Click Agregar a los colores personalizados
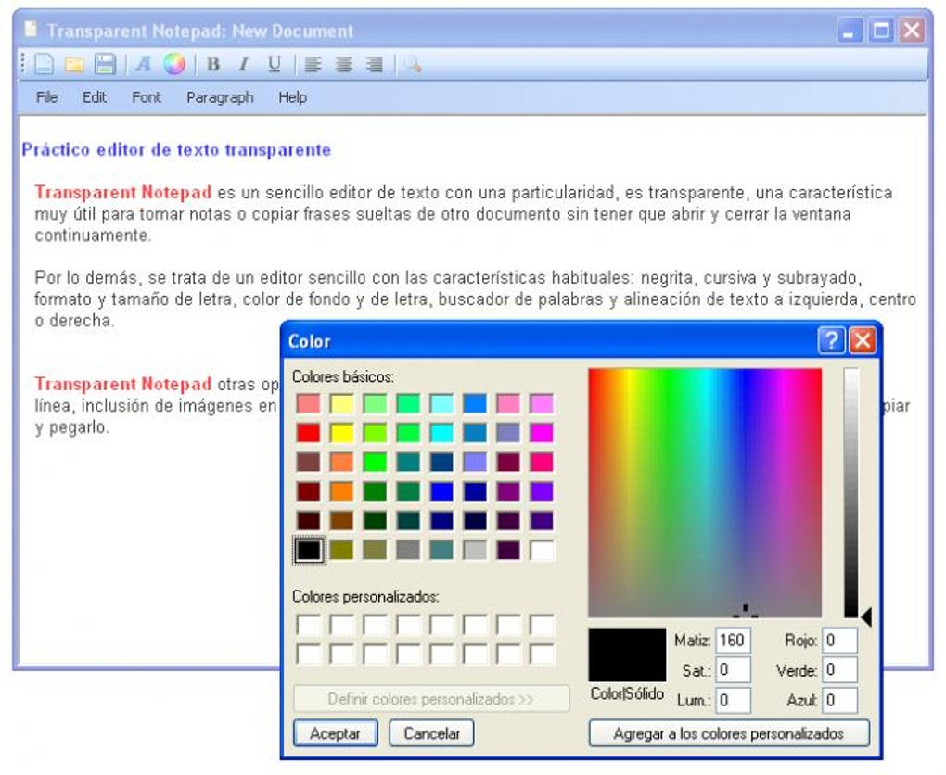 (729, 733)
